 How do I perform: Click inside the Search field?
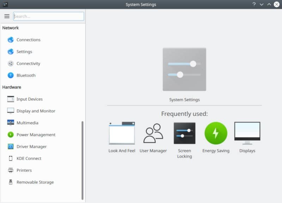(48, 16)
